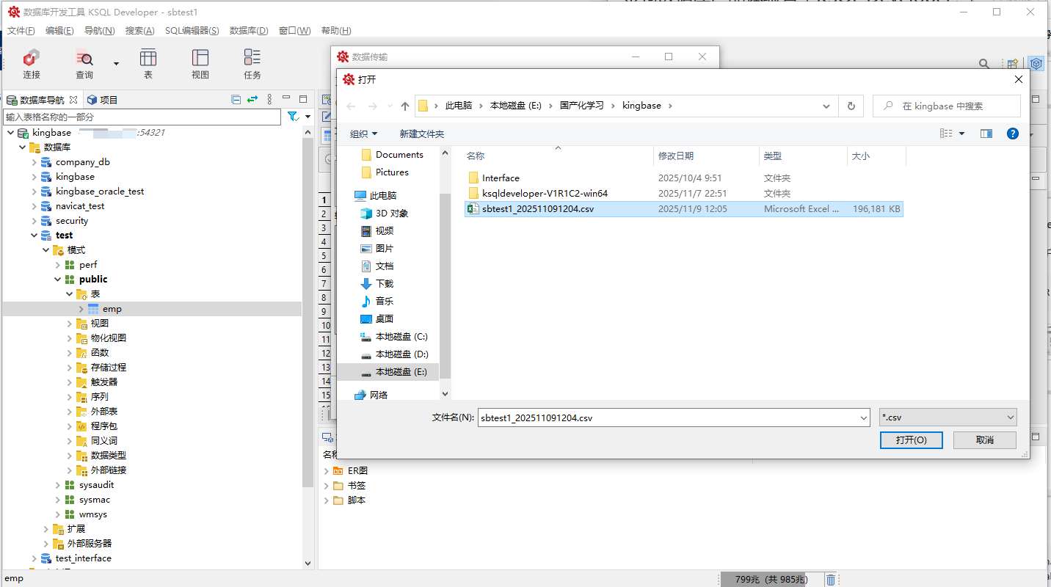Expand the emp table tree node
This screenshot has width=1051, height=587.
pyautogui.click(x=81, y=309)
